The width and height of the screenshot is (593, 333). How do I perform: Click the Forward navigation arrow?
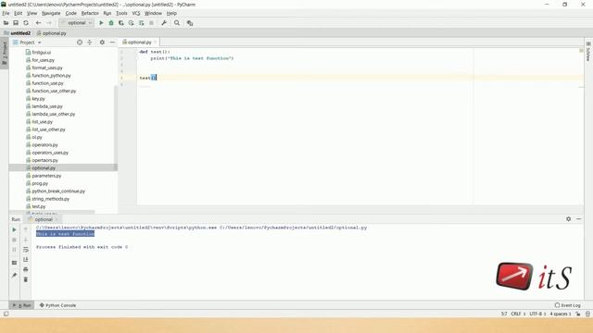[x=49, y=23]
